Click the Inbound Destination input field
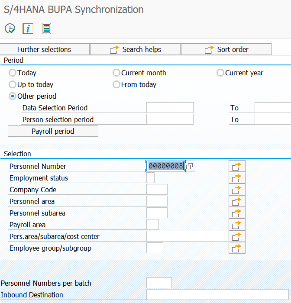 (x=217, y=295)
